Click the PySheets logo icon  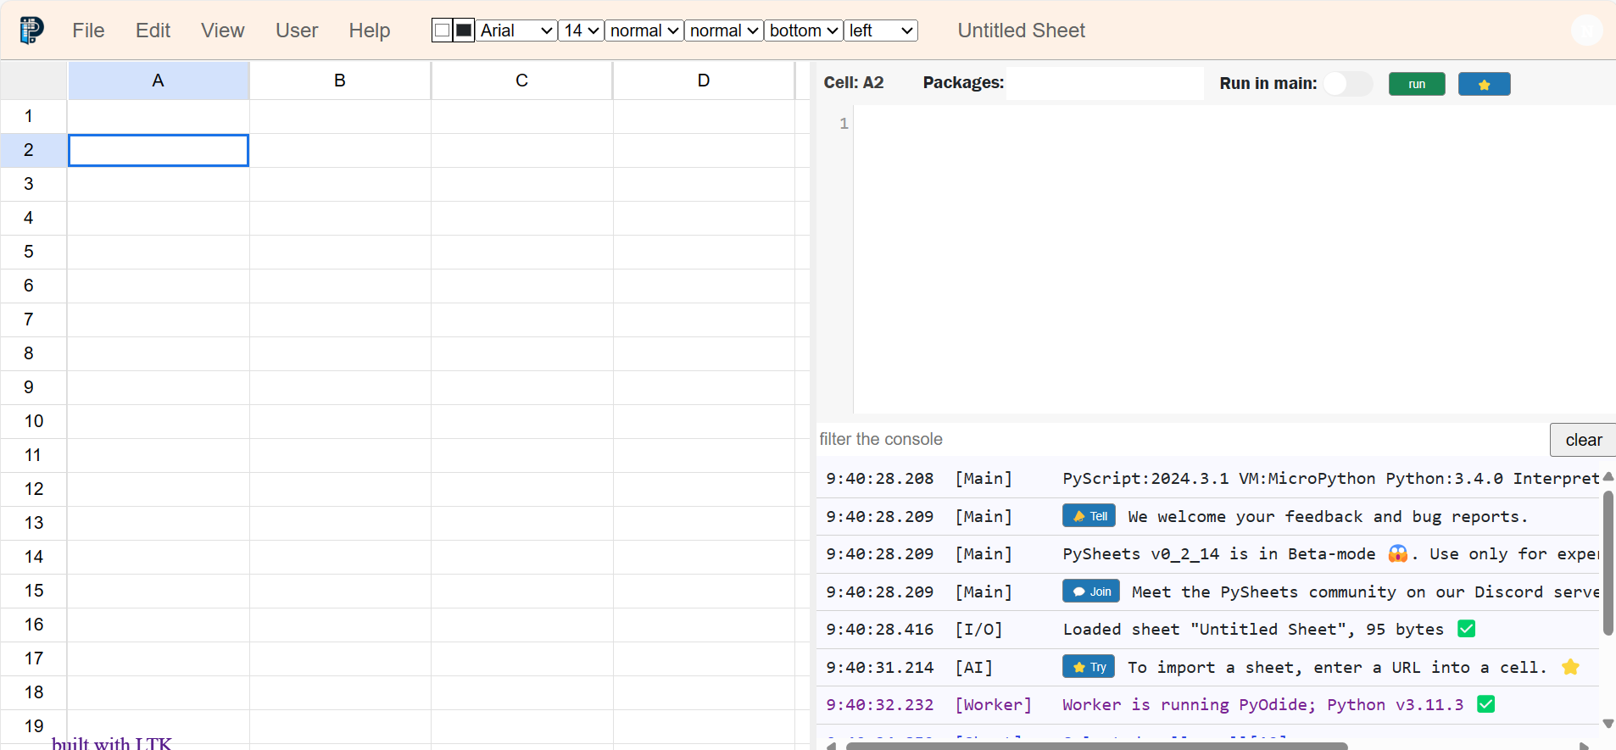click(x=31, y=31)
